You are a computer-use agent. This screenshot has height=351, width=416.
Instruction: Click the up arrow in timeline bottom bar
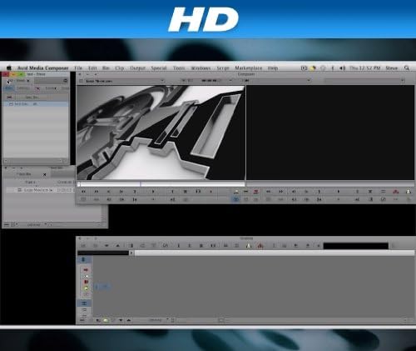click(129, 320)
